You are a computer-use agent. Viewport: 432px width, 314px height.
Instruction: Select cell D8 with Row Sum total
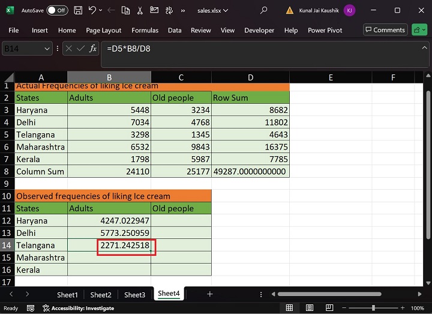pos(250,172)
